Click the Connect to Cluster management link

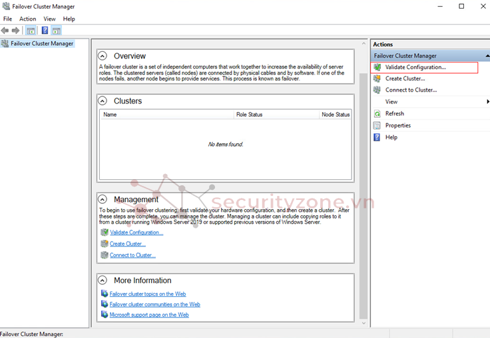132,255
